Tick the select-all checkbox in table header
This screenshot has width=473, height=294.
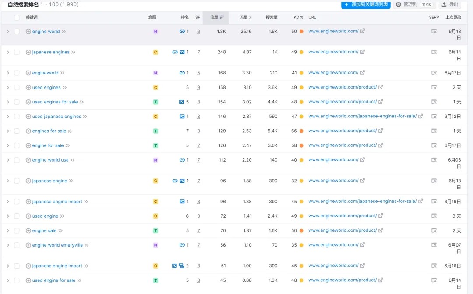click(x=17, y=18)
